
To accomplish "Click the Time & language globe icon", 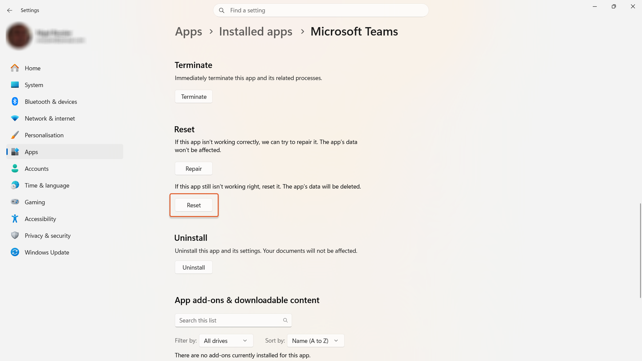I will click(x=15, y=185).
